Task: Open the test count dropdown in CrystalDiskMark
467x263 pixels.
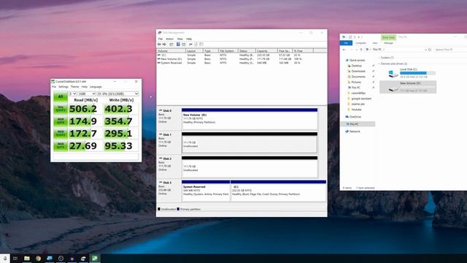Action: coord(73,94)
